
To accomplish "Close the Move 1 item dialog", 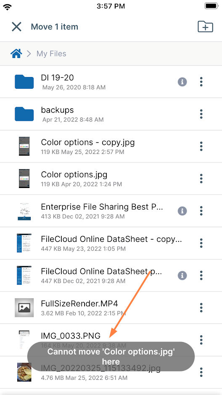I will coord(17,27).
